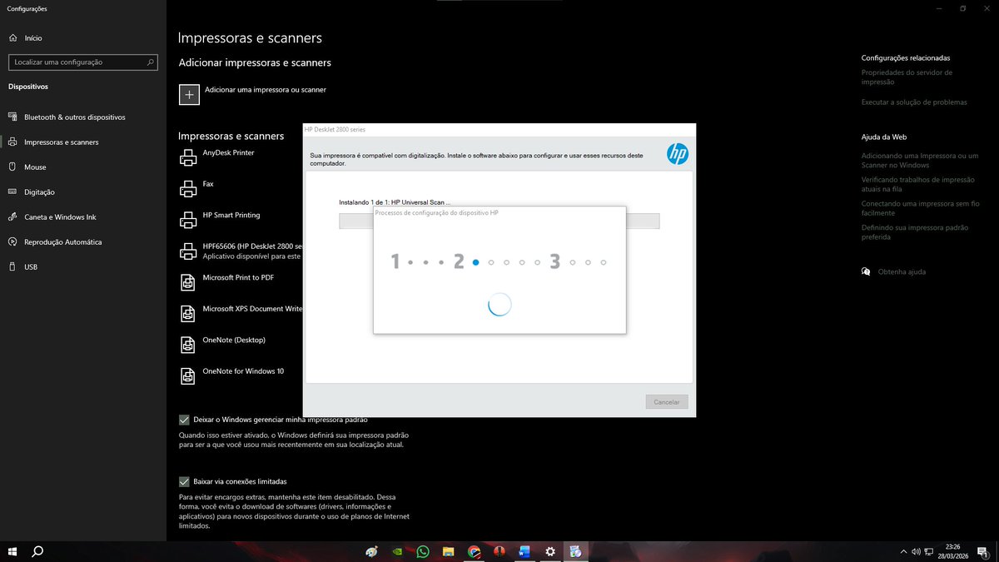
Task: Open the Windows Start menu
Action: point(12,551)
